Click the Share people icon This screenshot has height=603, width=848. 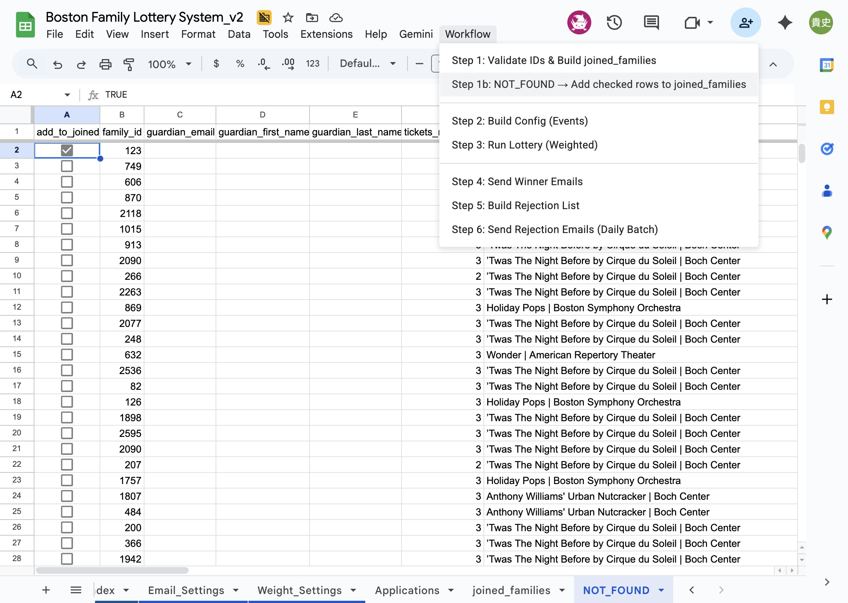[x=746, y=22]
